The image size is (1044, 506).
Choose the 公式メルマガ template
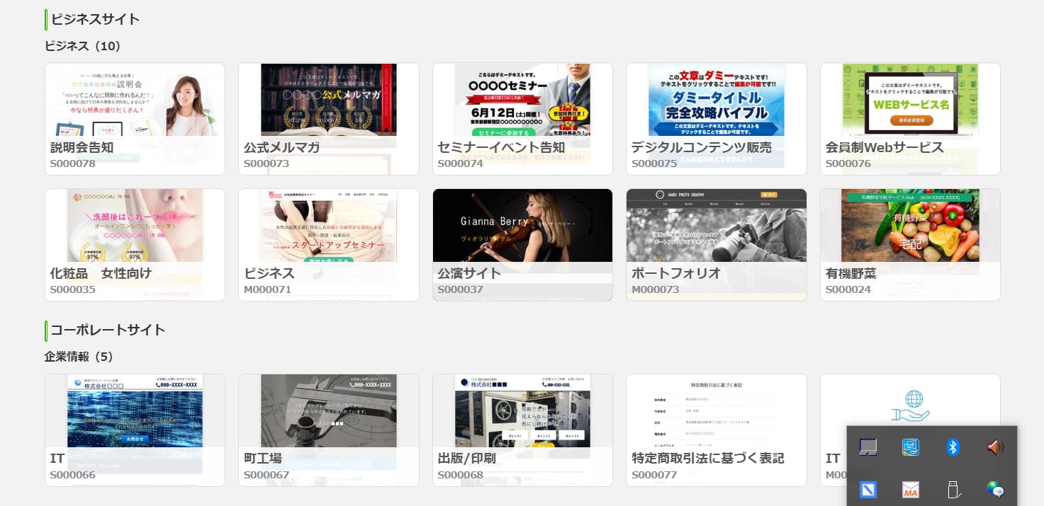[328, 118]
